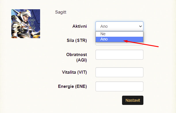
Task: Click the red arrow annotation line
Action: point(141,44)
